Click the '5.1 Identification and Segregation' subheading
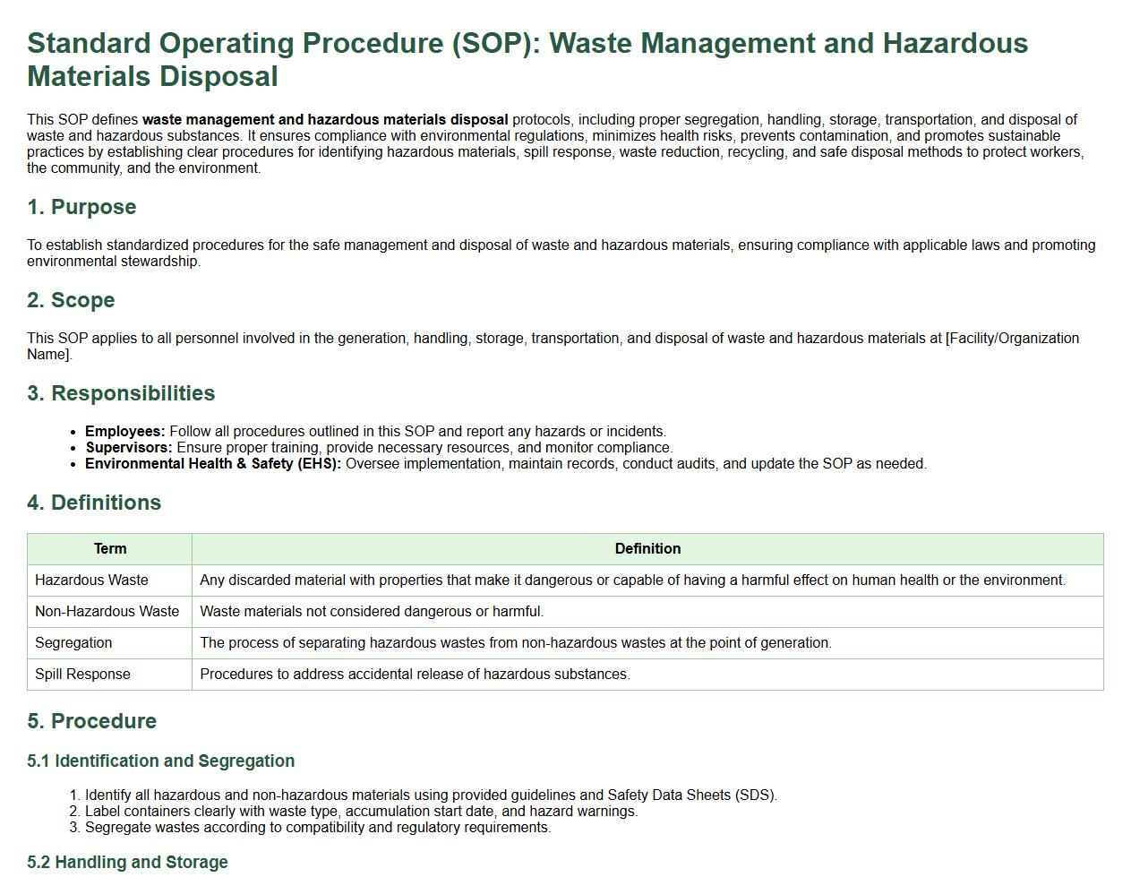1131x877 pixels. [x=161, y=761]
